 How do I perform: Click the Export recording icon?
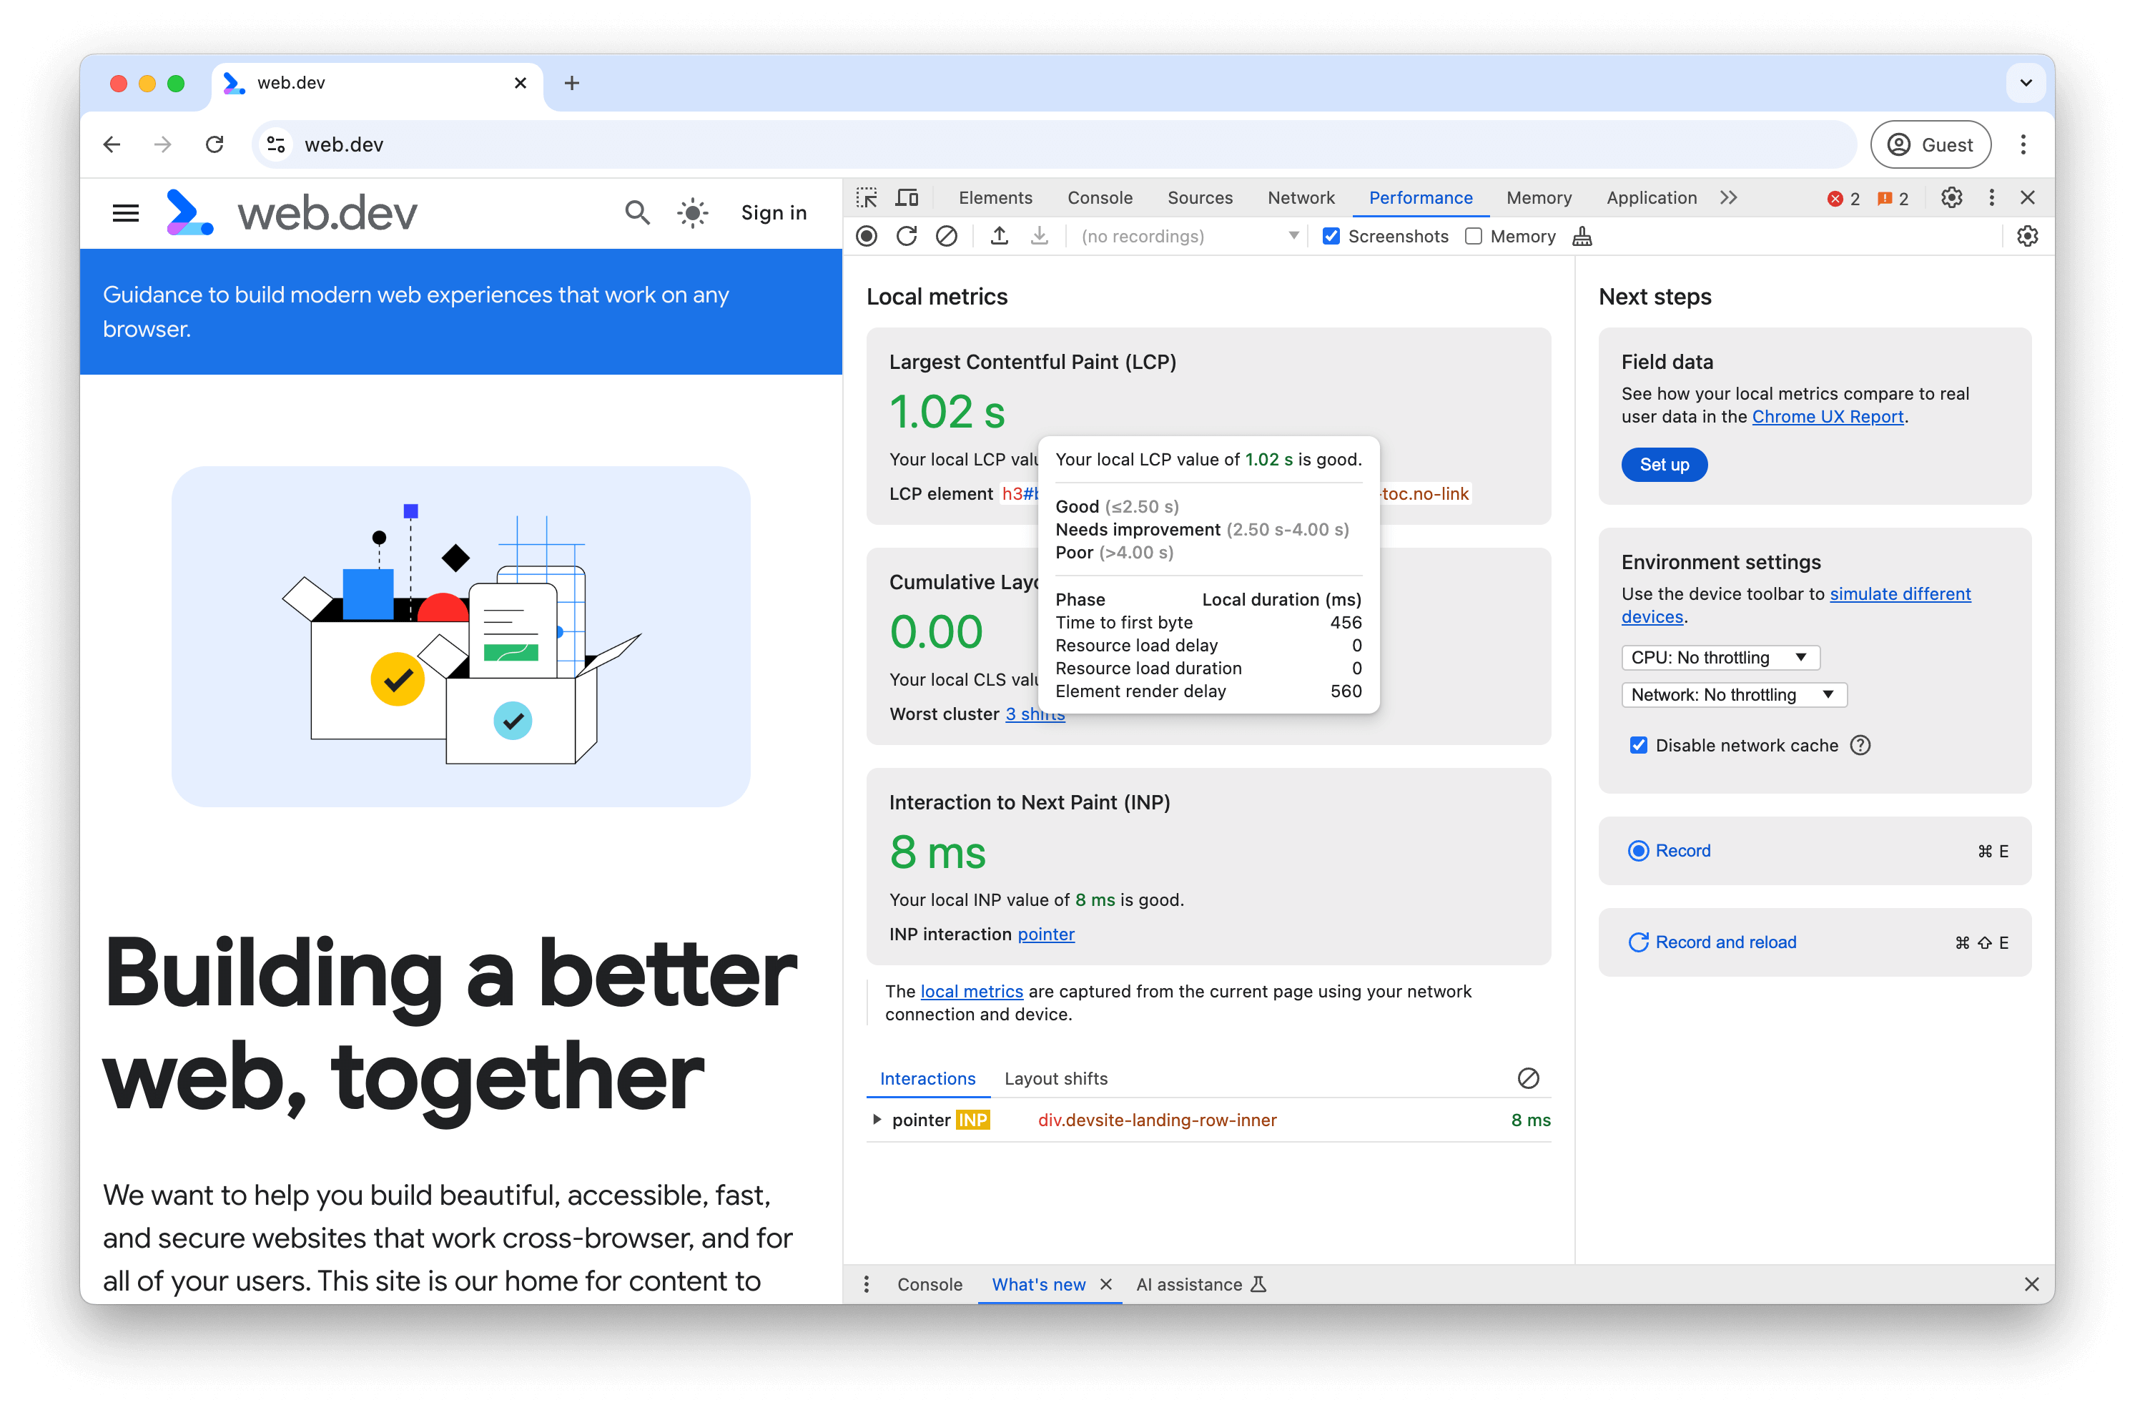coord(1000,236)
